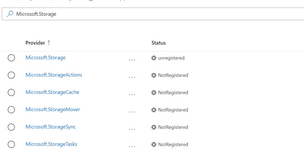The height and width of the screenshot is (155, 304).
Task: Click the provider filter search field
Action: point(153,14)
